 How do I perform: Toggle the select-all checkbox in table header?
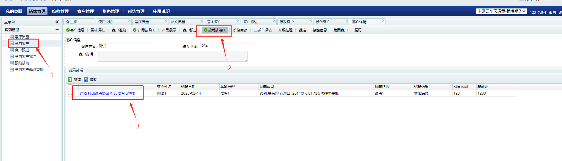click(x=70, y=87)
